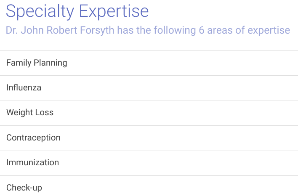The image size is (298, 196).
Task: Click the word 'Planning' in the first row
Action: click(51, 63)
